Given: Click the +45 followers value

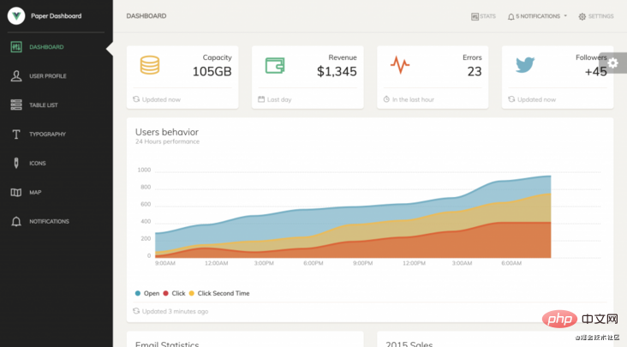Looking at the screenshot, I should [596, 72].
